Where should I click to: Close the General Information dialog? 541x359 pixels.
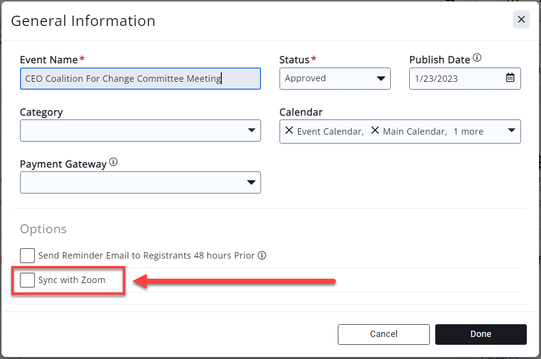(521, 20)
